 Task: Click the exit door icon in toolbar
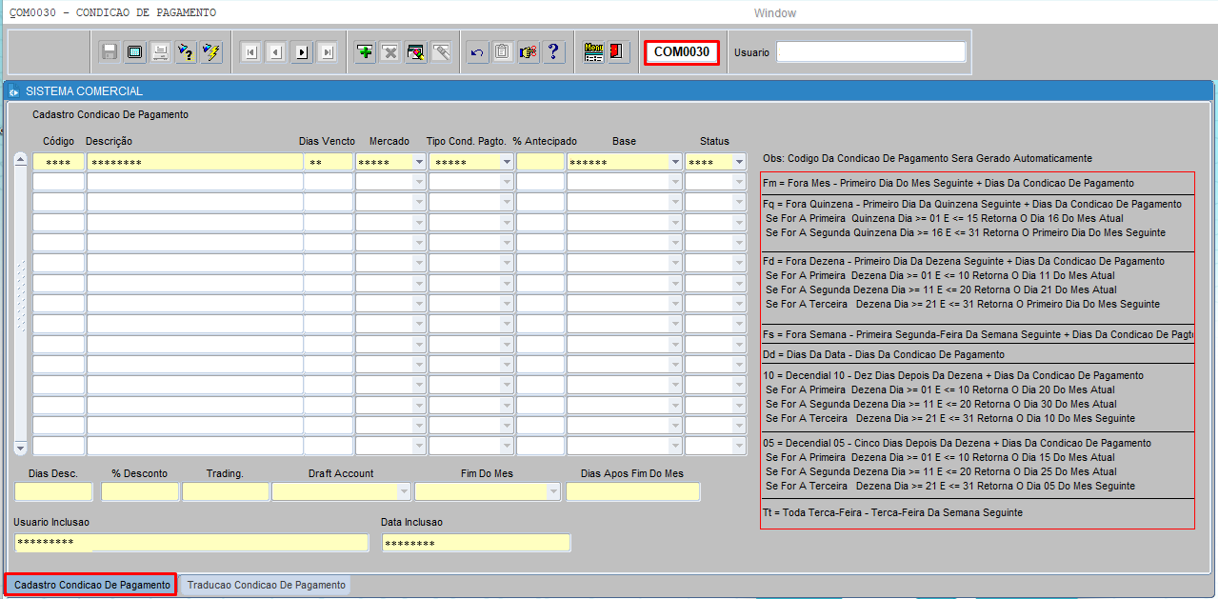(x=618, y=52)
